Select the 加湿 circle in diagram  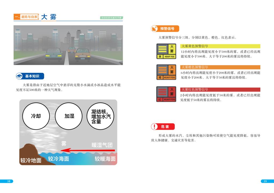[x=69, y=116]
